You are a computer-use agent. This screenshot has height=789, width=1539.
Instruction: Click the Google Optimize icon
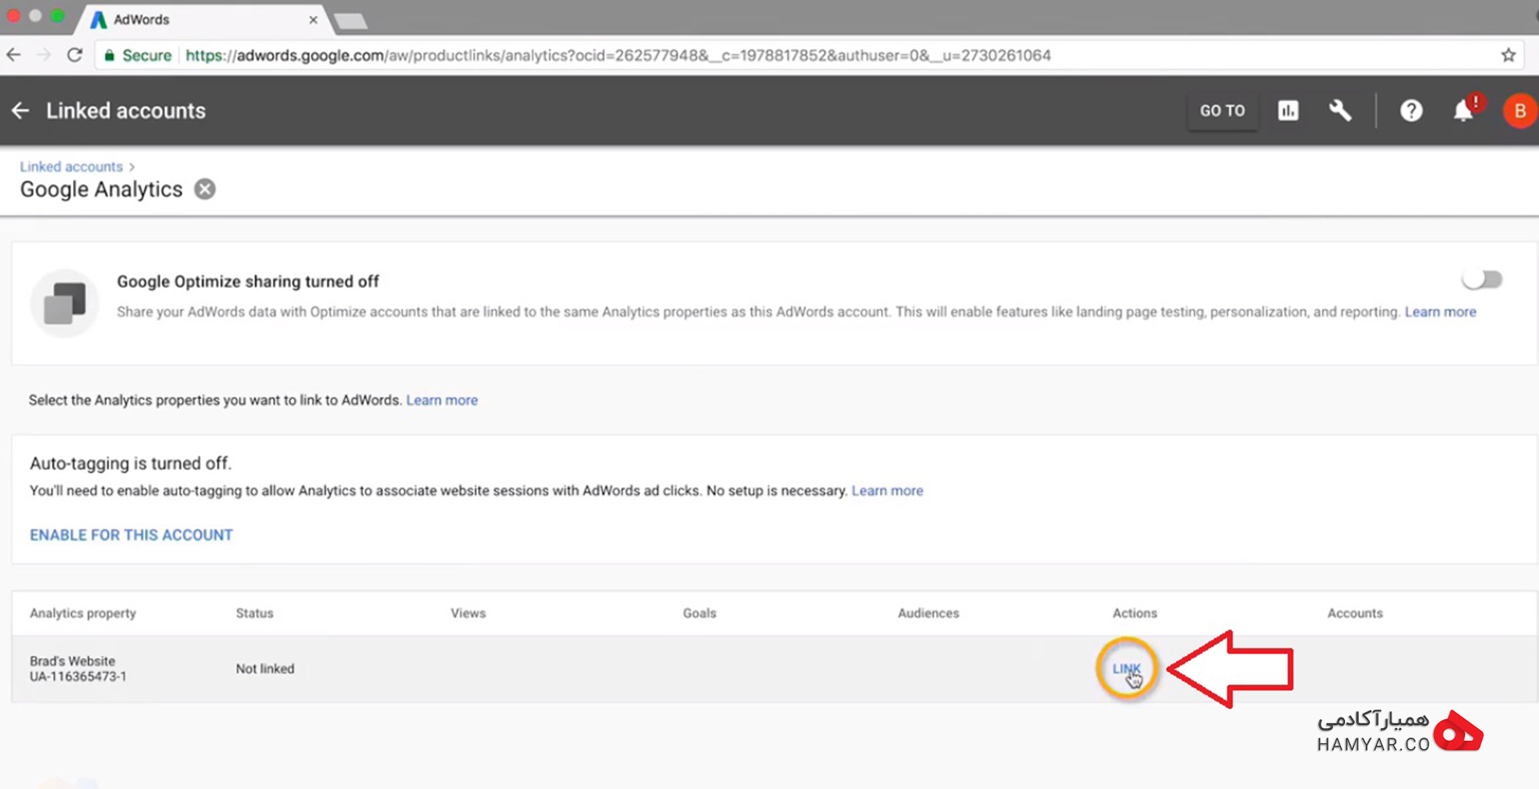tap(64, 304)
